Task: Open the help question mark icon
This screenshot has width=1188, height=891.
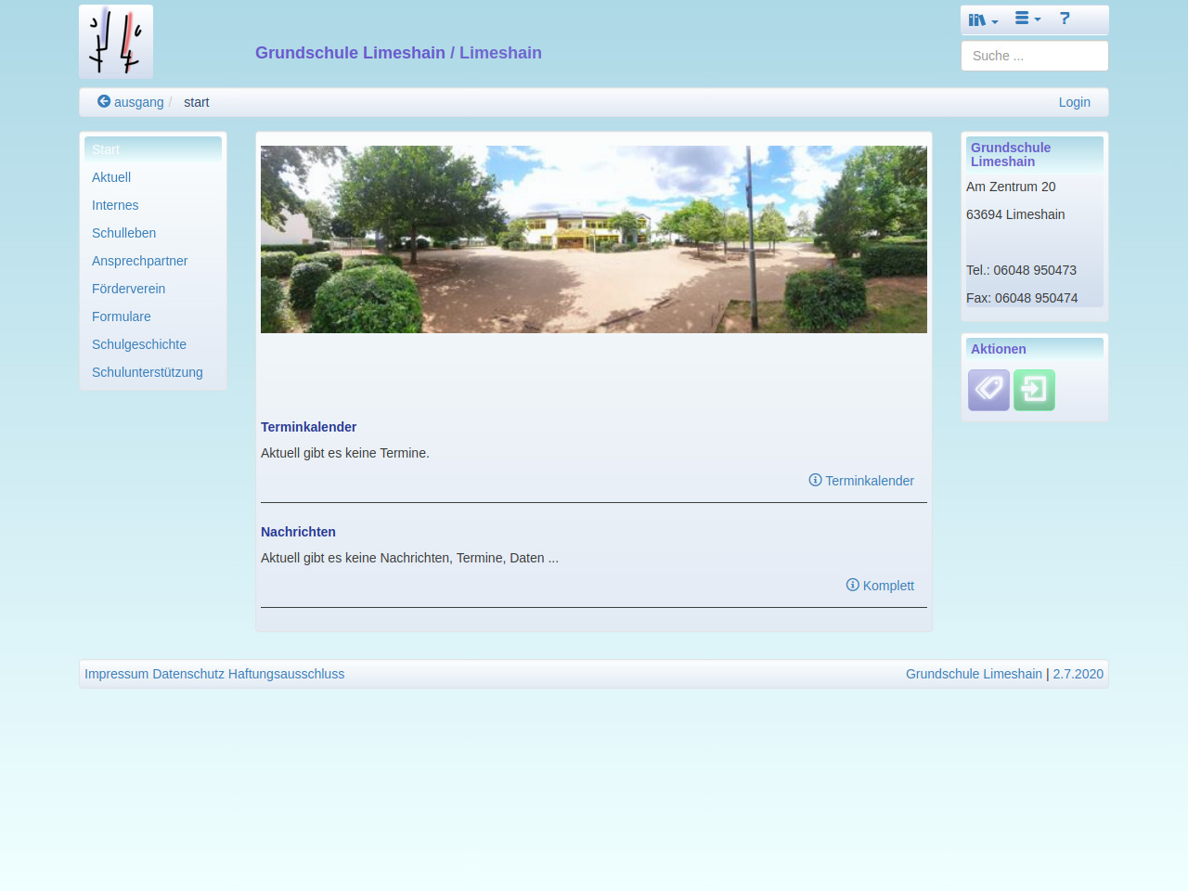Action: click(x=1065, y=19)
